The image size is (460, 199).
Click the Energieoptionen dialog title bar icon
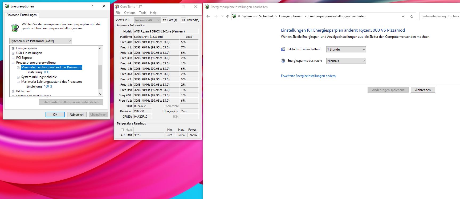pos(7,6)
